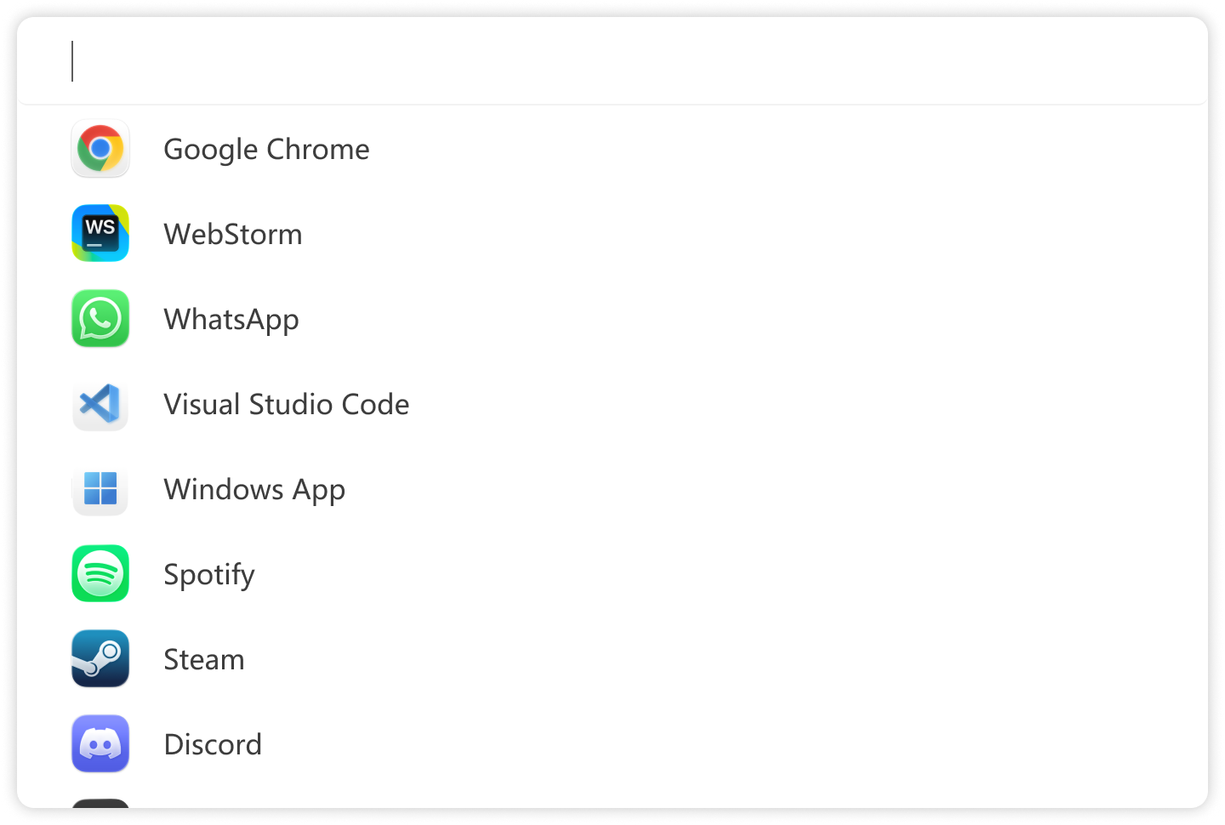Click the Discord icon
Screen dimensions: 1225x825
pyautogui.click(x=100, y=744)
